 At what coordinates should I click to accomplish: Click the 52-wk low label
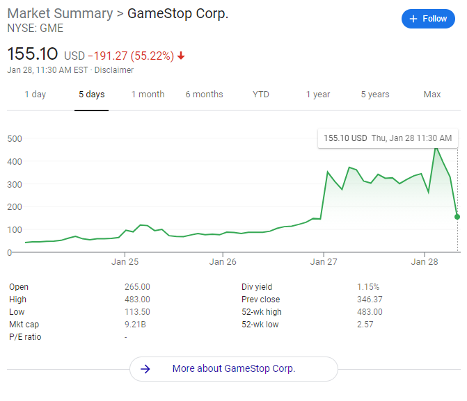260,325
